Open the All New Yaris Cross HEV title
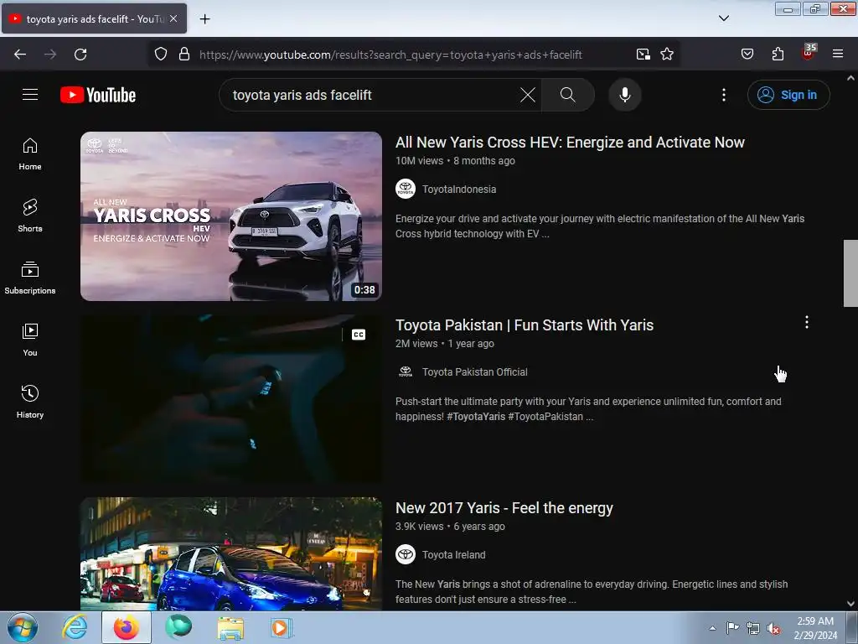 (x=570, y=143)
